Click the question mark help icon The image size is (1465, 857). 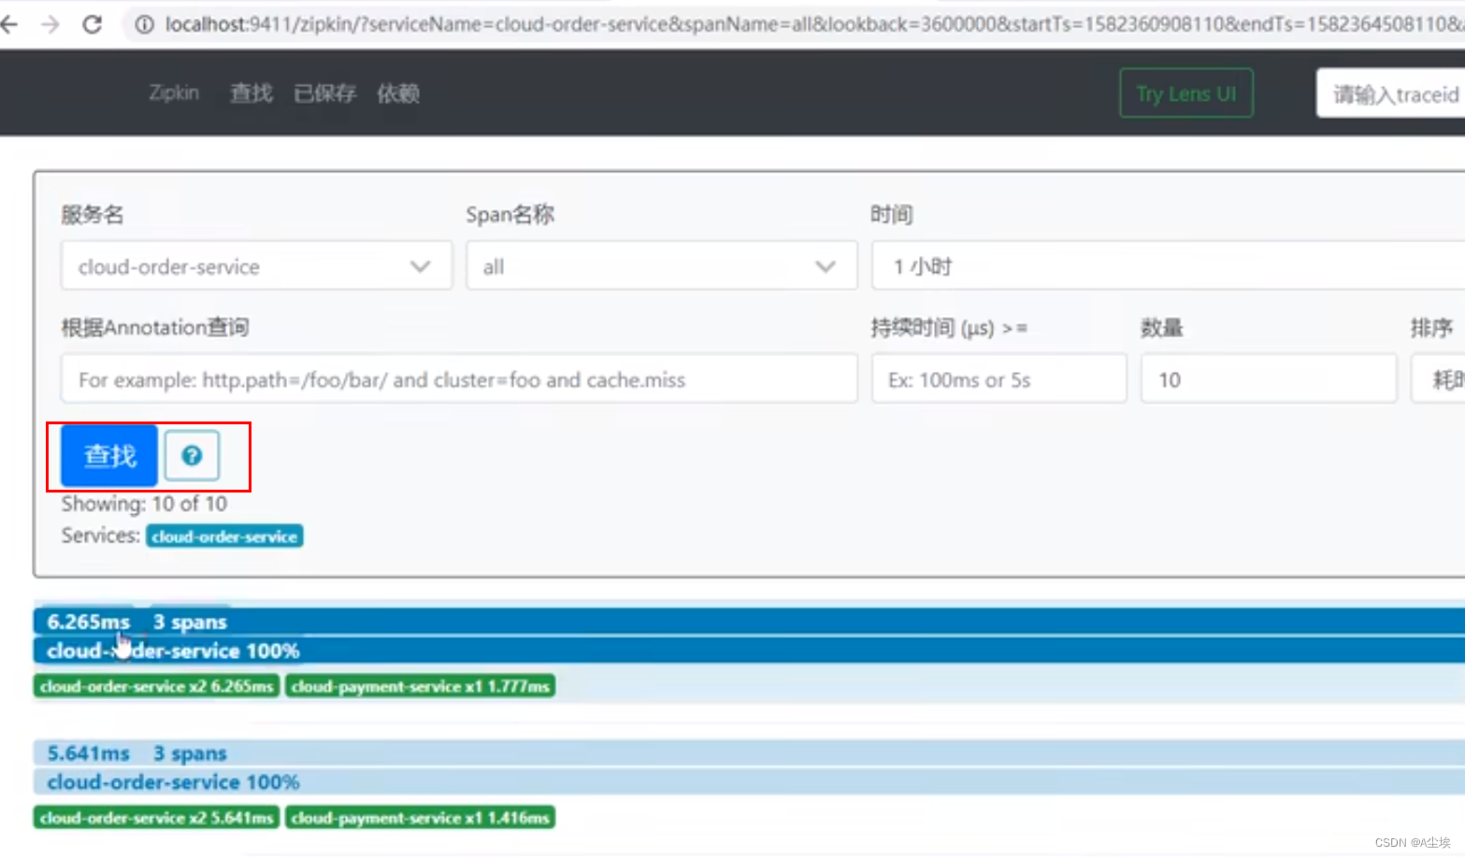pyautogui.click(x=192, y=455)
